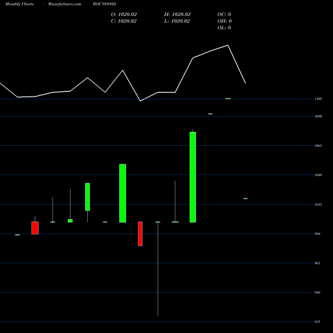
Task: Click the 'H: 1020.02' high value
Action: (177, 14)
